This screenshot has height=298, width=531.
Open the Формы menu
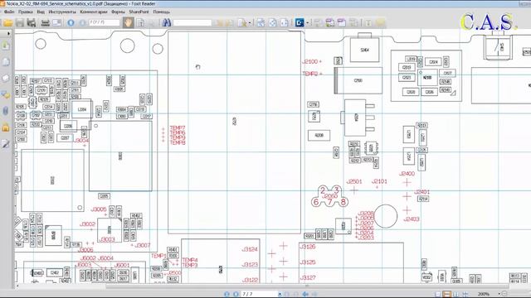118,12
